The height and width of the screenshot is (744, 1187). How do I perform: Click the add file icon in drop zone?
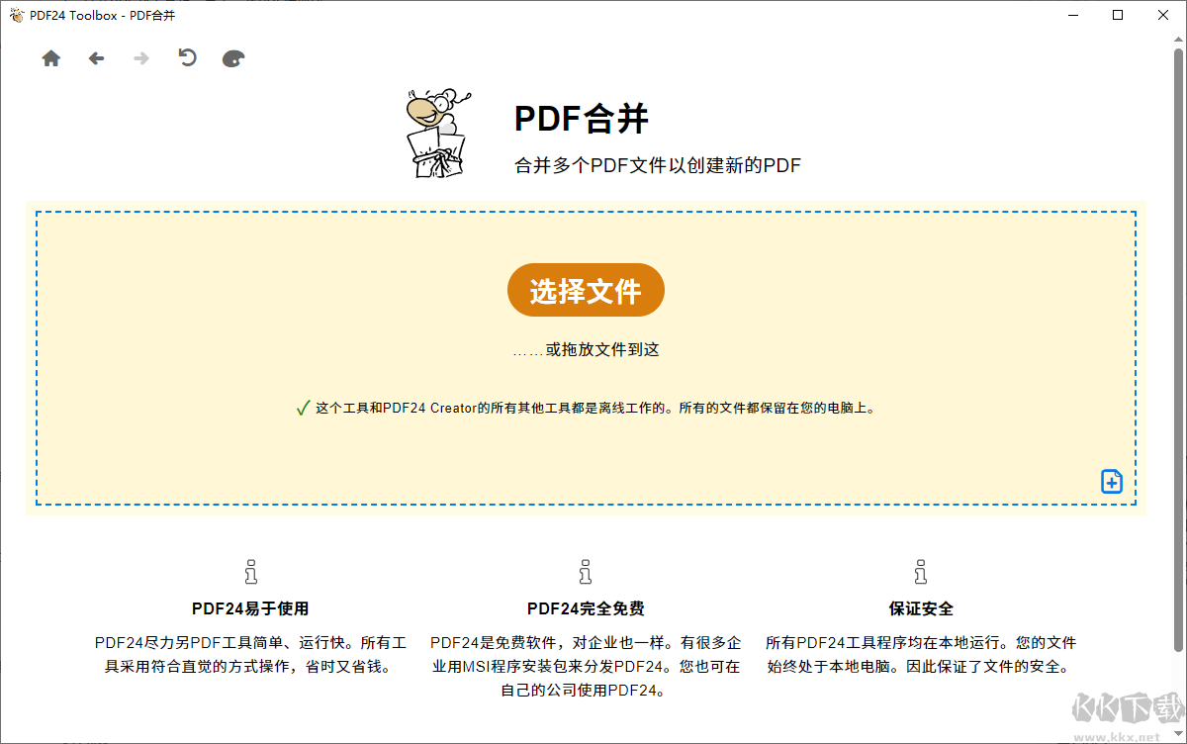[x=1112, y=481]
